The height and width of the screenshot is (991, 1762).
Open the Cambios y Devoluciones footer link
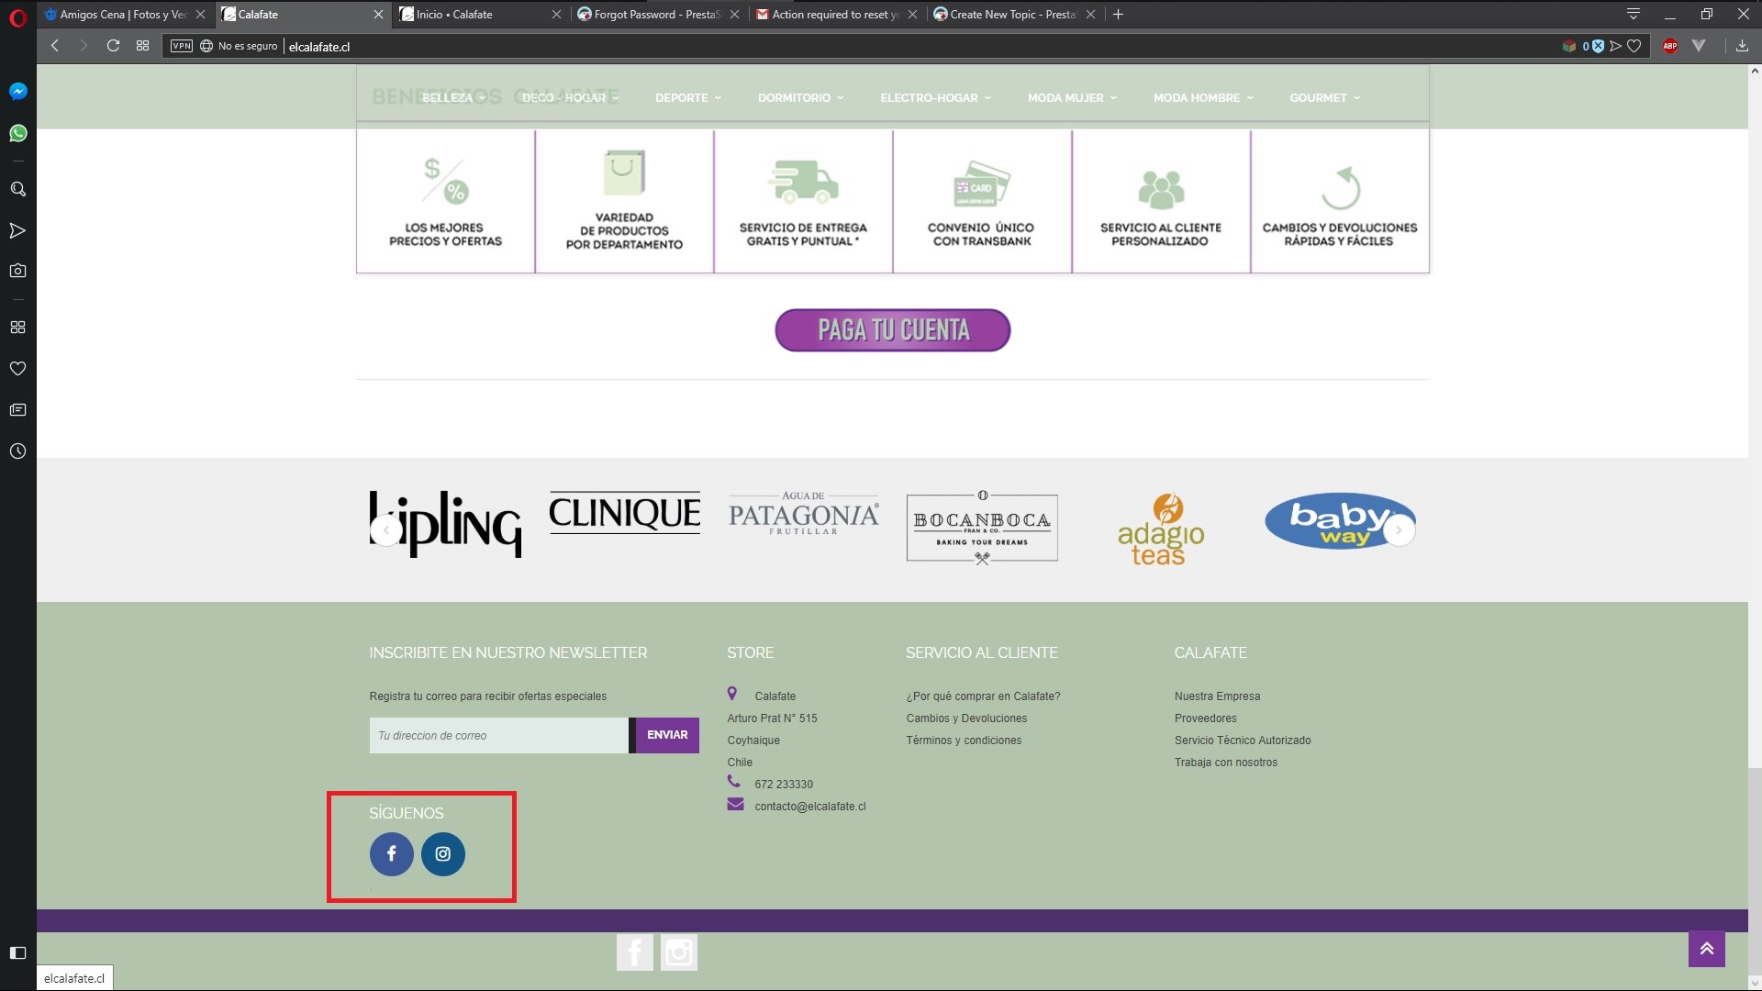pos(966,718)
